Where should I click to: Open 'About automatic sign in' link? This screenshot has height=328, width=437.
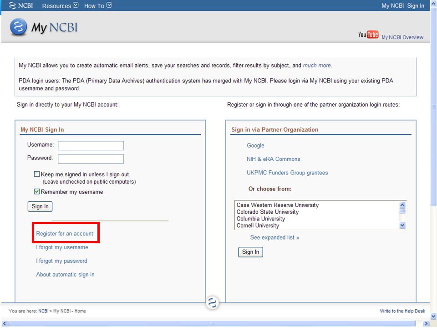pyautogui.click(x=65, y=275)
